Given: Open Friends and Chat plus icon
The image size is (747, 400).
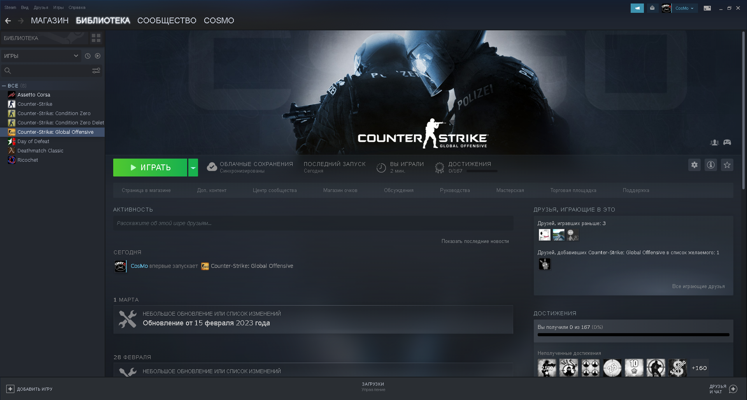Looking at the screenshot, I should (x=733, y=389).
